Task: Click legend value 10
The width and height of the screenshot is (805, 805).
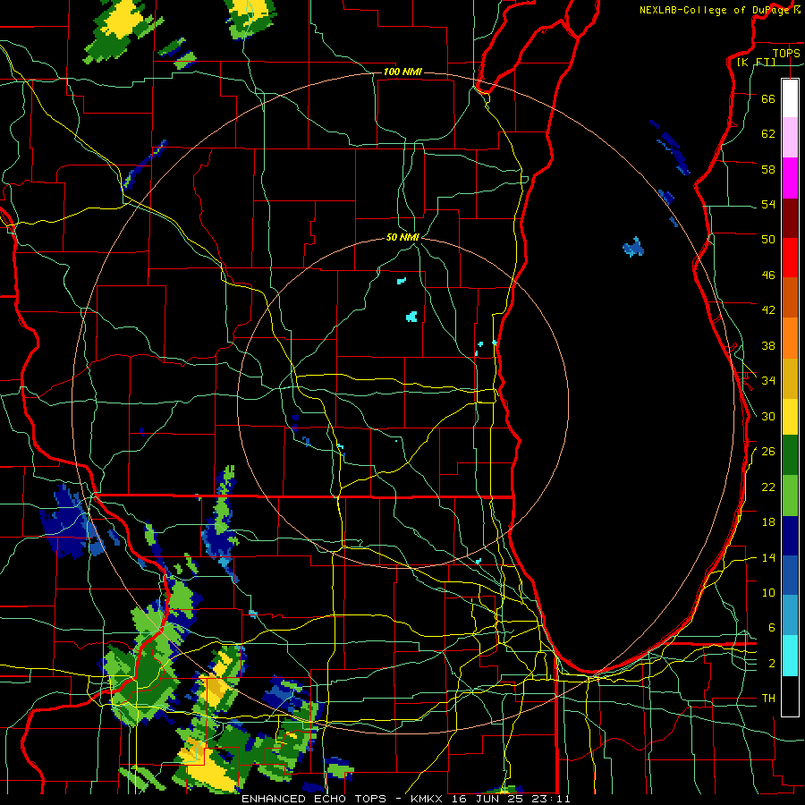Action: coord(768,593)
